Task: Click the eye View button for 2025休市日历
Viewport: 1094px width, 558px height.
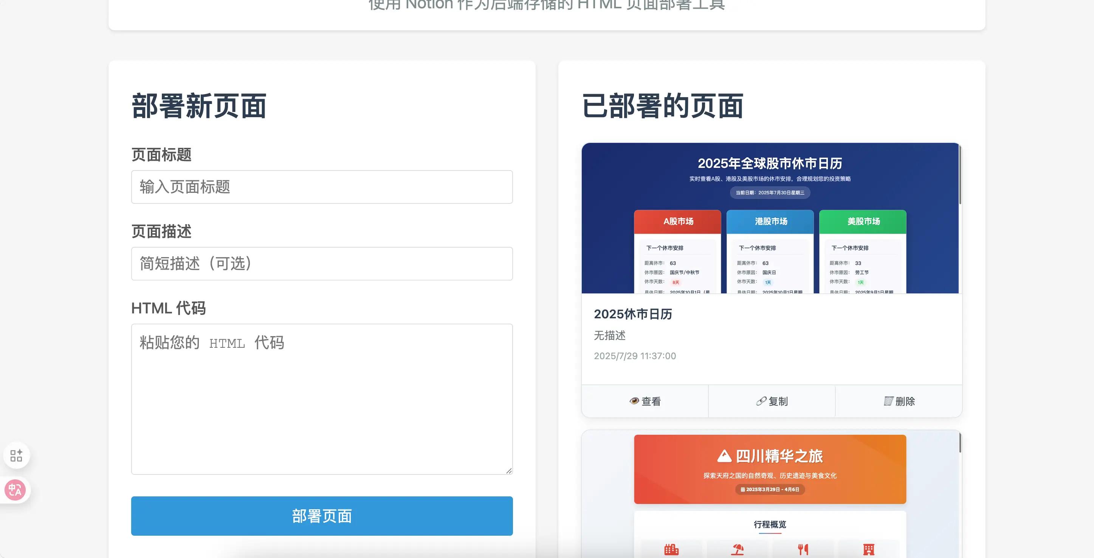Action: tap(645, 401)
